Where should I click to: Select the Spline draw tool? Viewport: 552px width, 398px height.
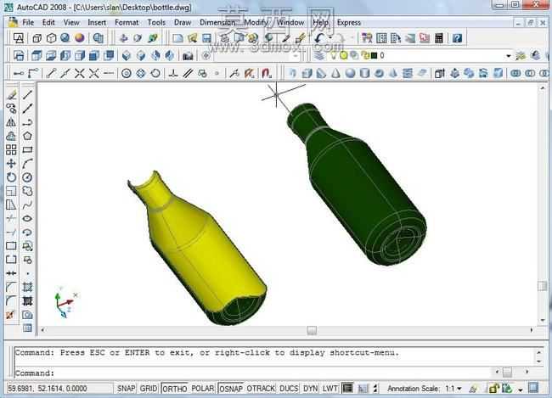27,205
